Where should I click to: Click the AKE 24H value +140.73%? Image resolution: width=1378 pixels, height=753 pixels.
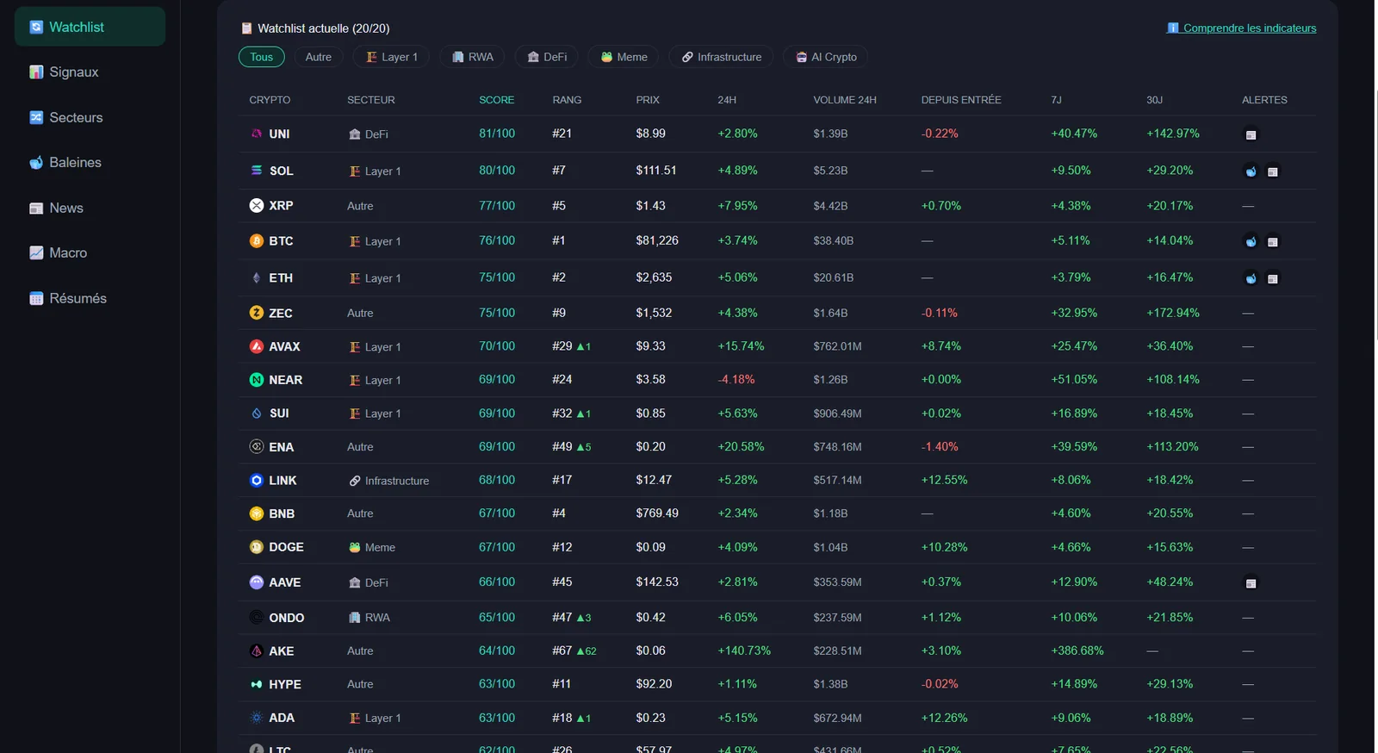click(744, 650)
